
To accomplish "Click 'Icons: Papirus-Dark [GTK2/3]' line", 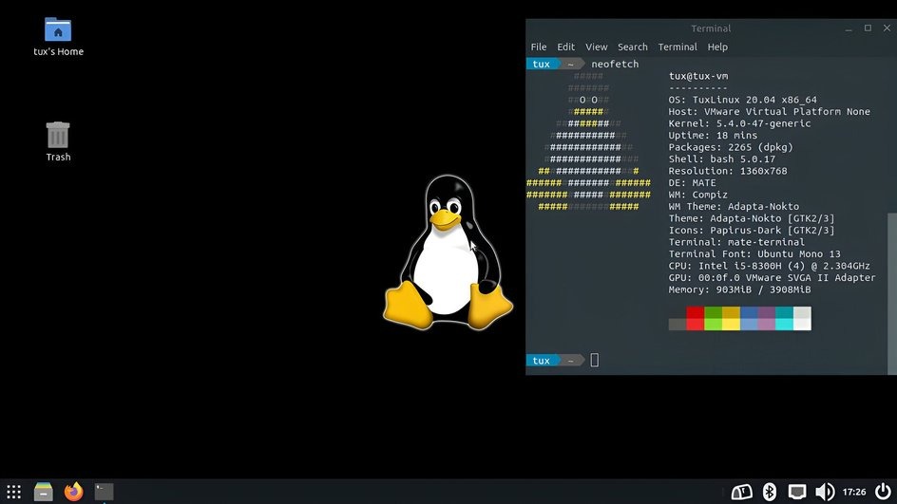I will 751,231.
